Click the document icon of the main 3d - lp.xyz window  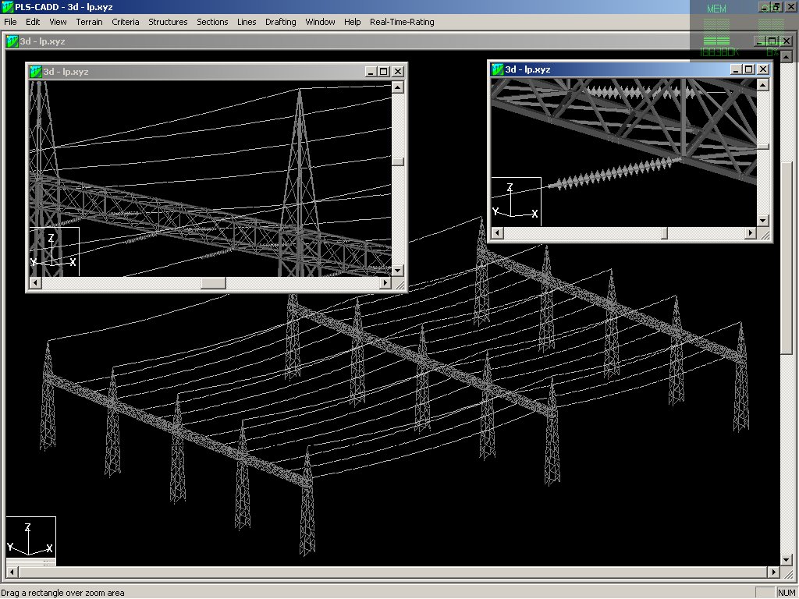click(x=12, y=41)
